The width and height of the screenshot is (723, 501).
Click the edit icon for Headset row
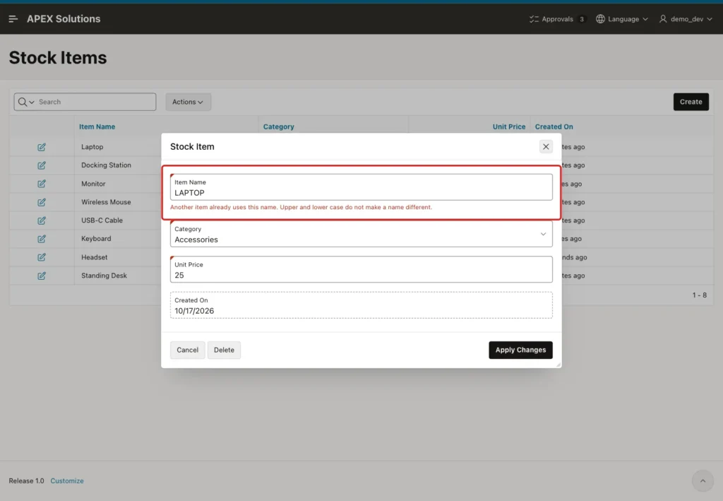coord(42,257)
